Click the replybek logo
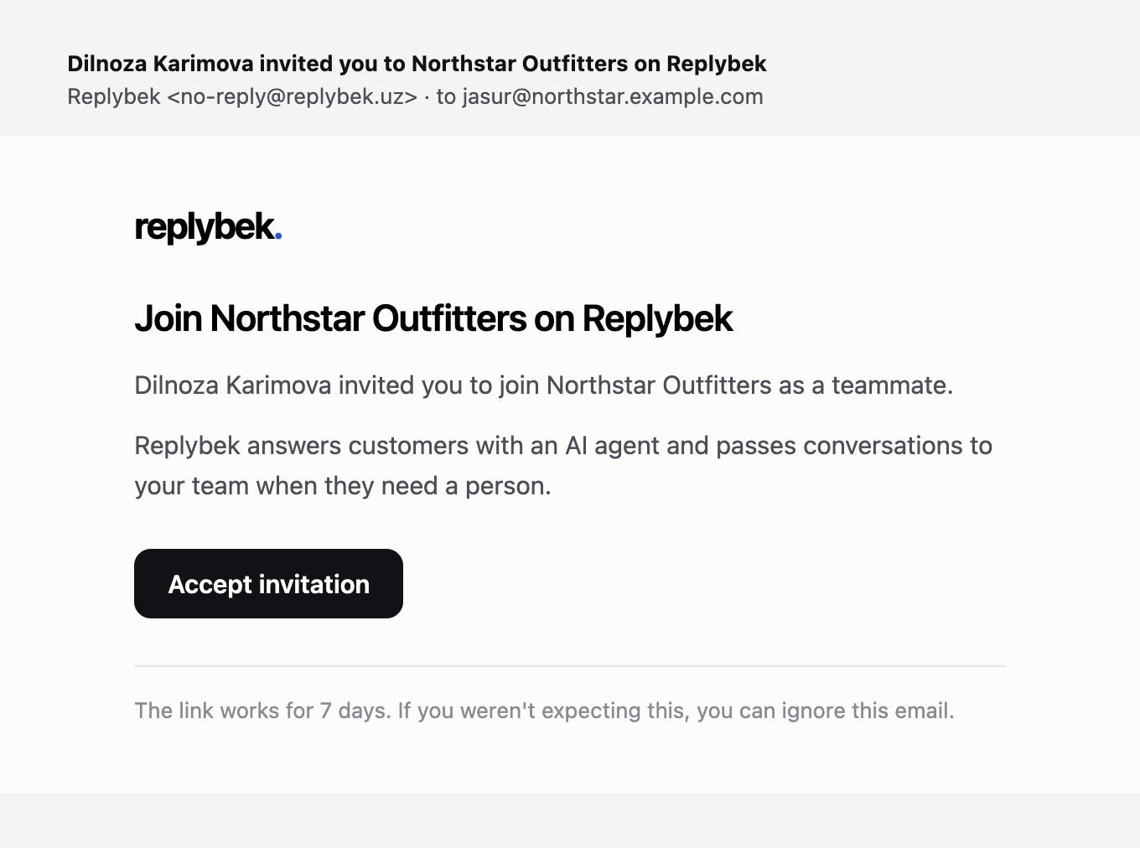The image size is (1140, 848). (x=208, y=227)
